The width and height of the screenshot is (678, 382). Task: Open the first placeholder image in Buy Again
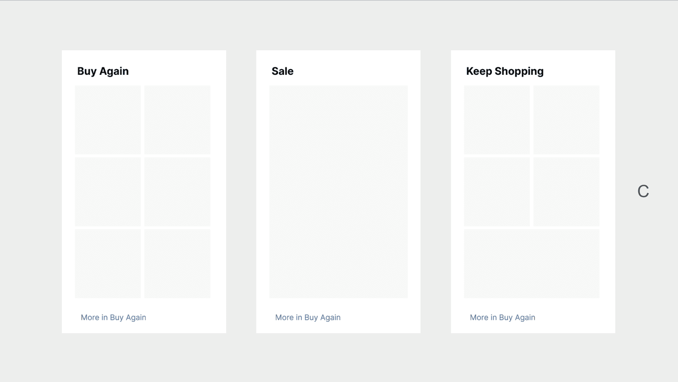pos(108,120)
